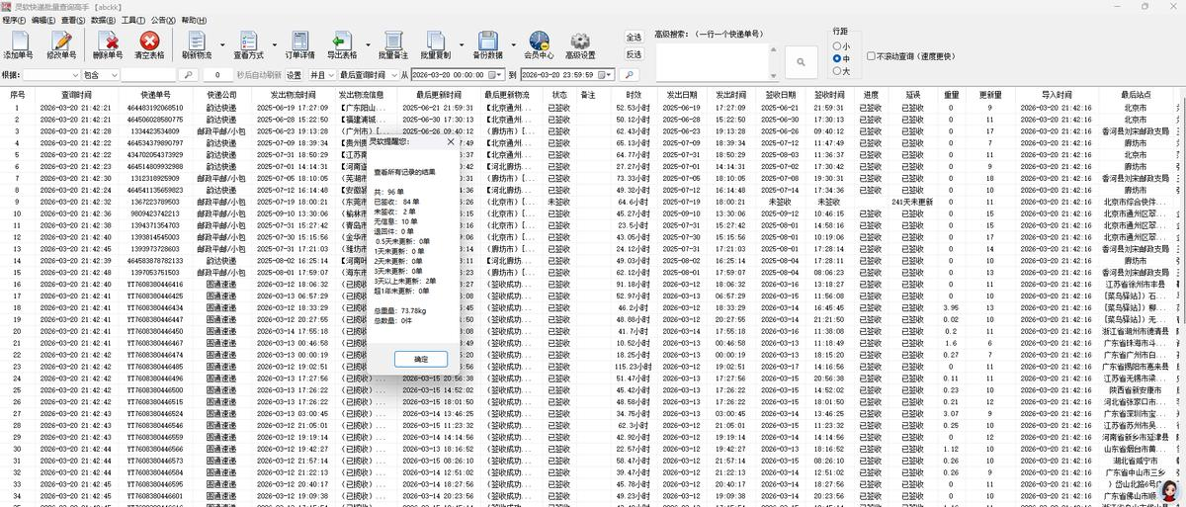Click tracking number 464483192068510 in row 1
This screenshot has width=1186, height=507.
(155, 107)
